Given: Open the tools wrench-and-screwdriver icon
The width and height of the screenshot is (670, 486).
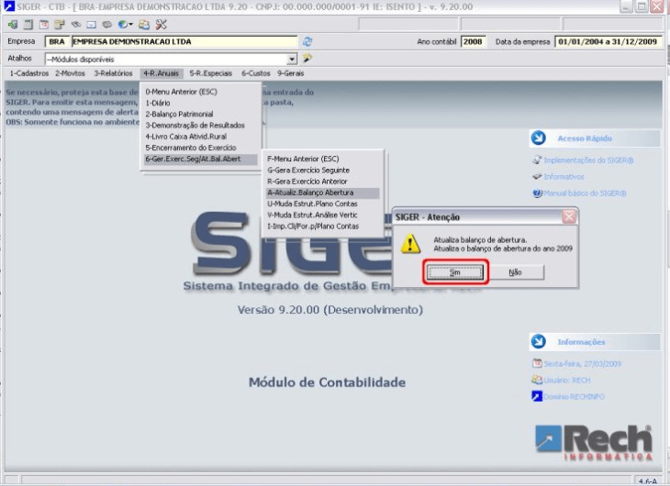Looking at the screenshot, I should click(162, 25).
